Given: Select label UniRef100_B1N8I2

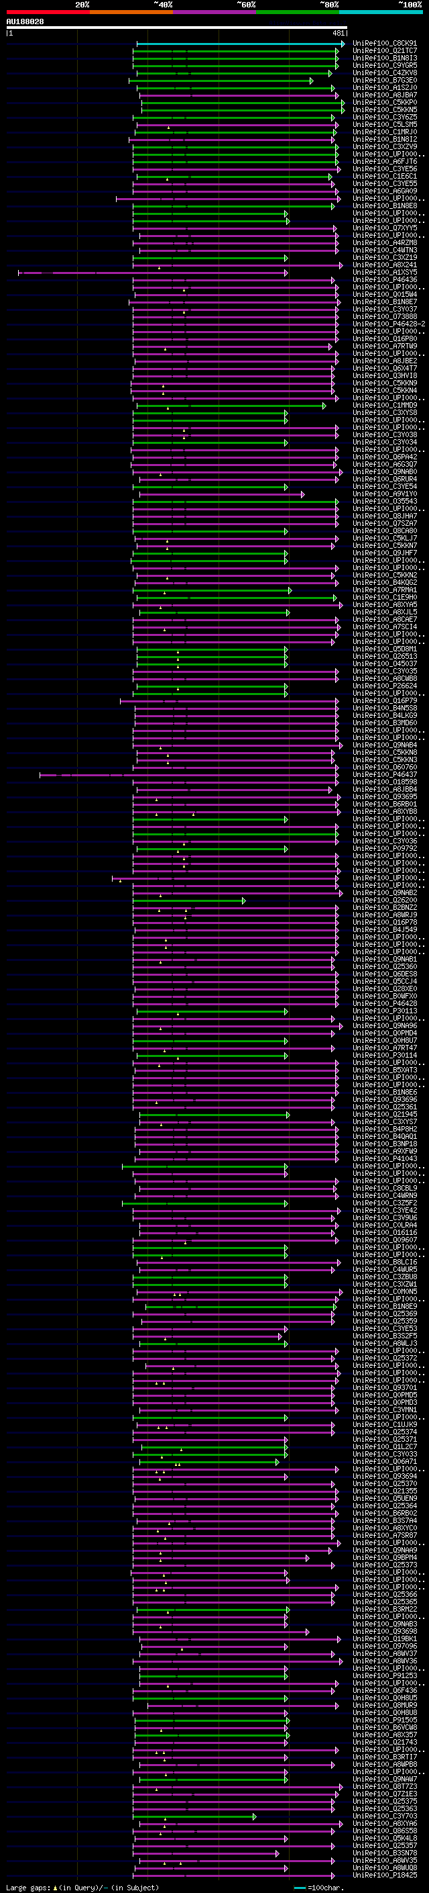Looking at the screenshot, I should pos(384,140).
